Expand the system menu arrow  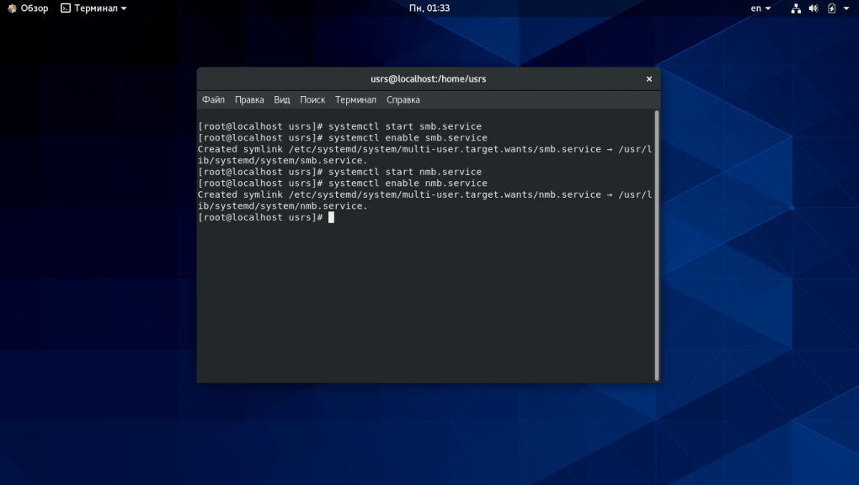point(846,8)
